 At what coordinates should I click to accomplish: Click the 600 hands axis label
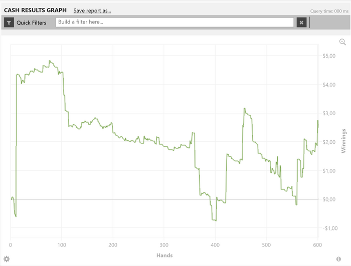317,245
